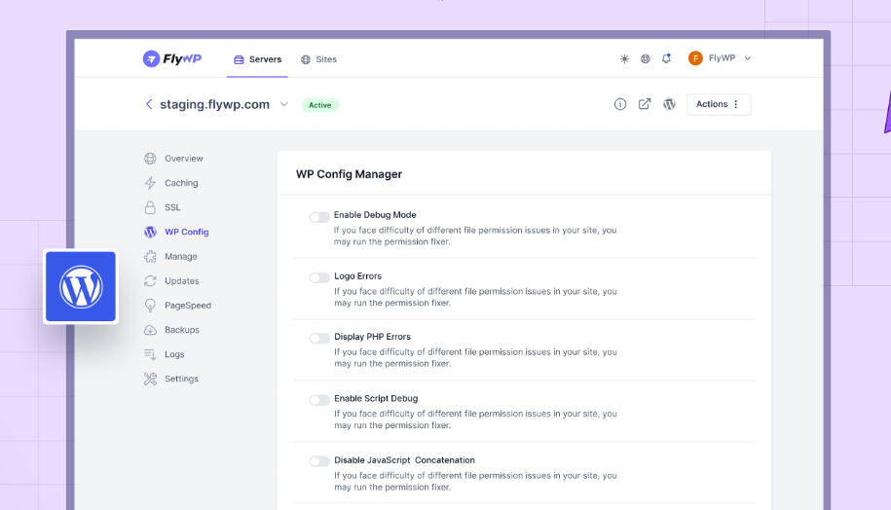
Task: Toggle the light/dark theme sun icon
Action: click(624, 58)
